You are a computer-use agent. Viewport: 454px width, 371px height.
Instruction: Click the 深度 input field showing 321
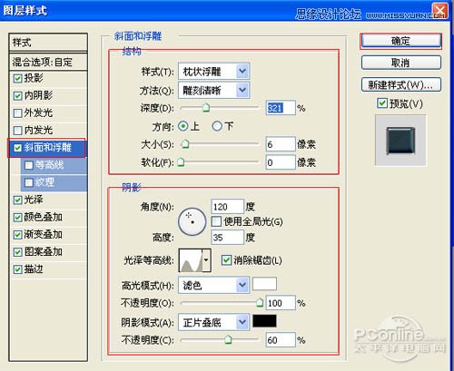281,108
